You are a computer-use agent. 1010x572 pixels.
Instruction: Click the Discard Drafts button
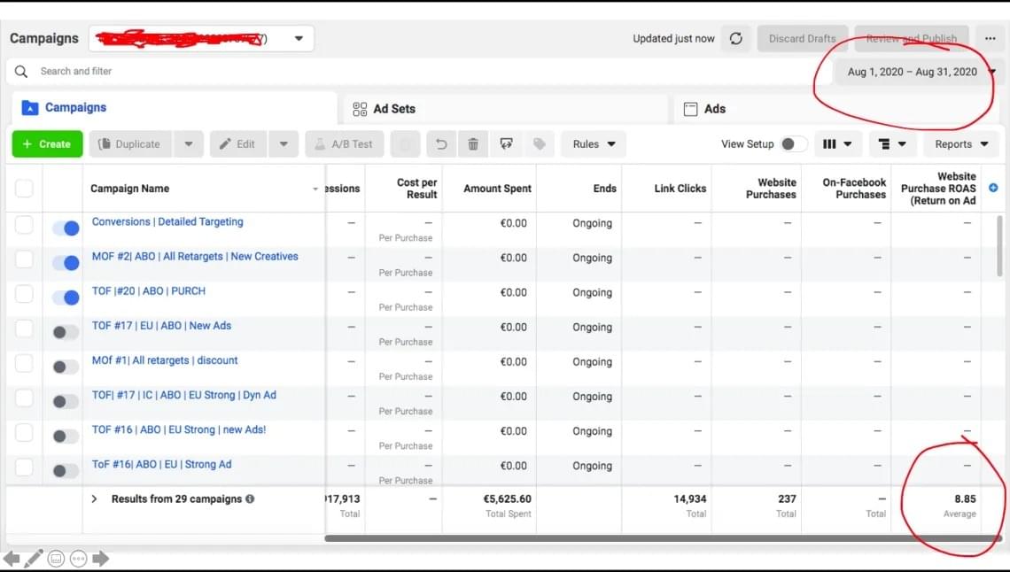pyautogui.click(x=802, y=39)
